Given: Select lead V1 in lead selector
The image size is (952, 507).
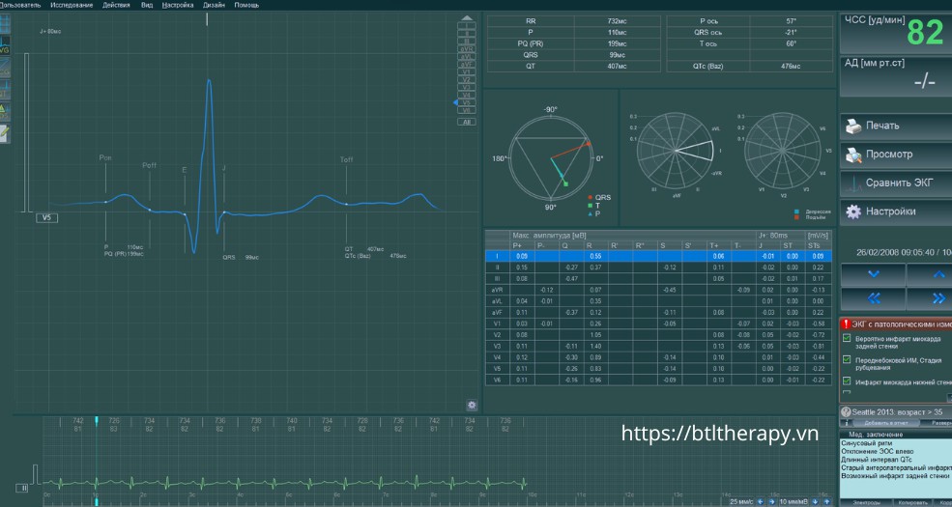Looking at the screenshot, I should (x=466, y=72).
